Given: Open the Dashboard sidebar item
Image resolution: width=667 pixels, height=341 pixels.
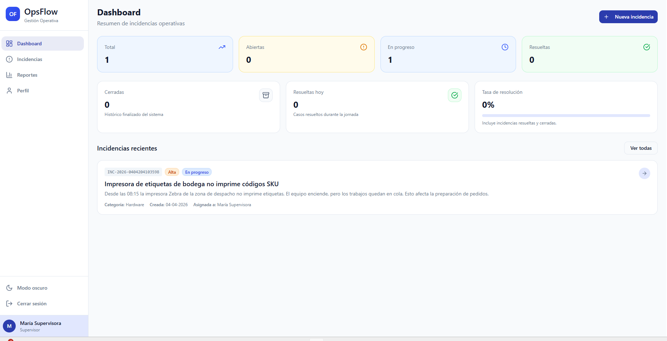Looking at the screenshot, I should point(43,44).
